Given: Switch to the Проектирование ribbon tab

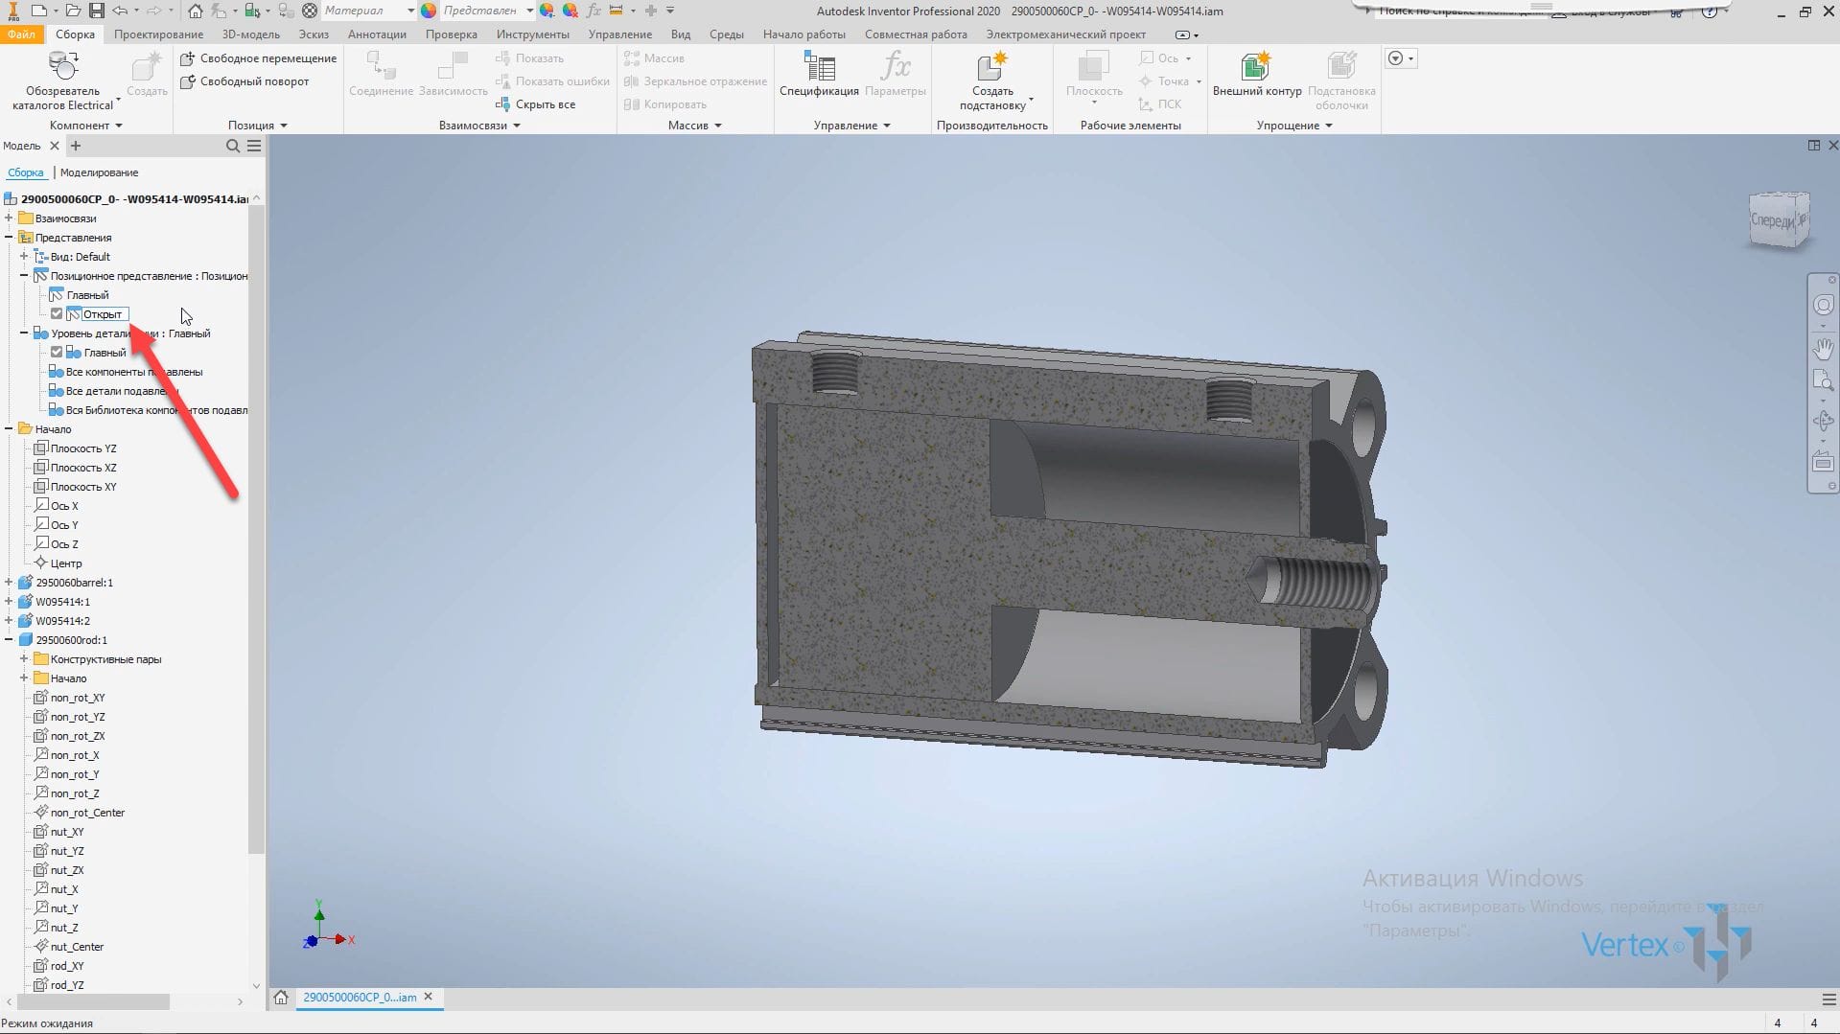Looking at the screenshot, I should click(158, 34).
